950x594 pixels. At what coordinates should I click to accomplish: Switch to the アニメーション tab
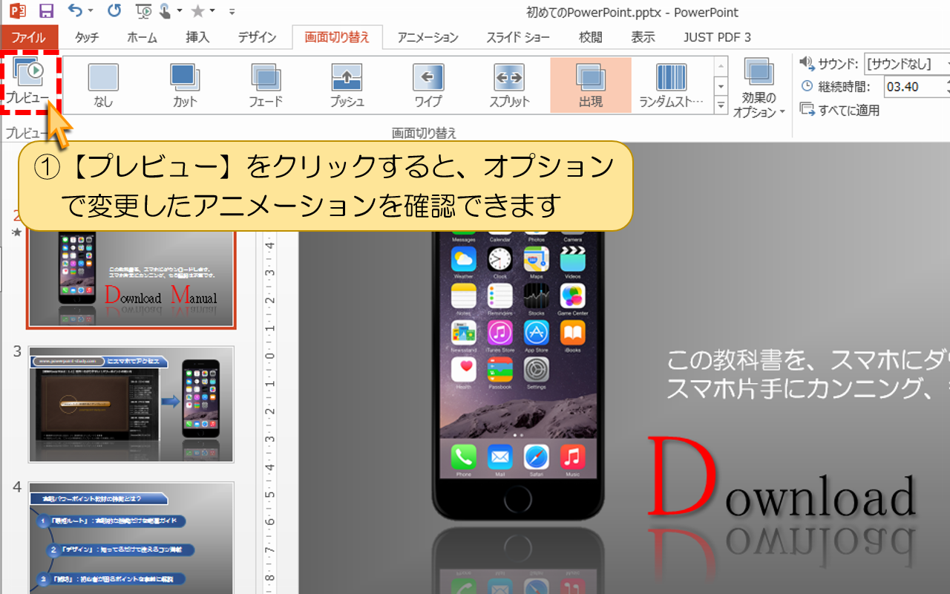point(427,37)
